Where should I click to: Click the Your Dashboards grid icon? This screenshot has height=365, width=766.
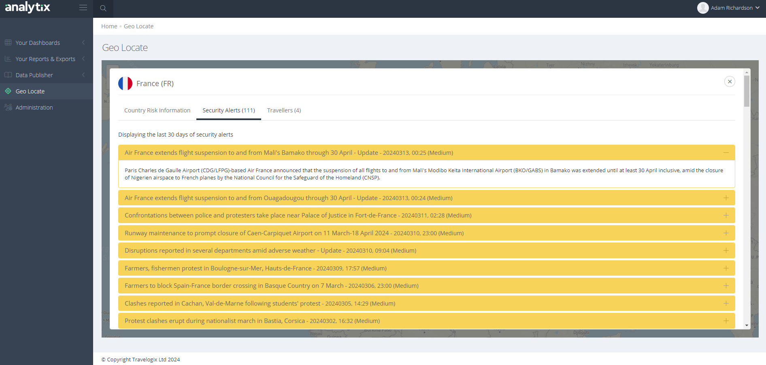click(x=8, y=42)
